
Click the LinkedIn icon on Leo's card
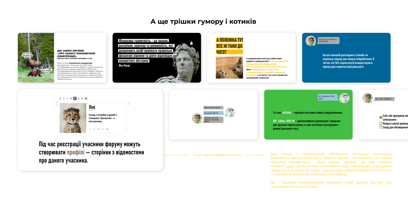click(103, 129)
